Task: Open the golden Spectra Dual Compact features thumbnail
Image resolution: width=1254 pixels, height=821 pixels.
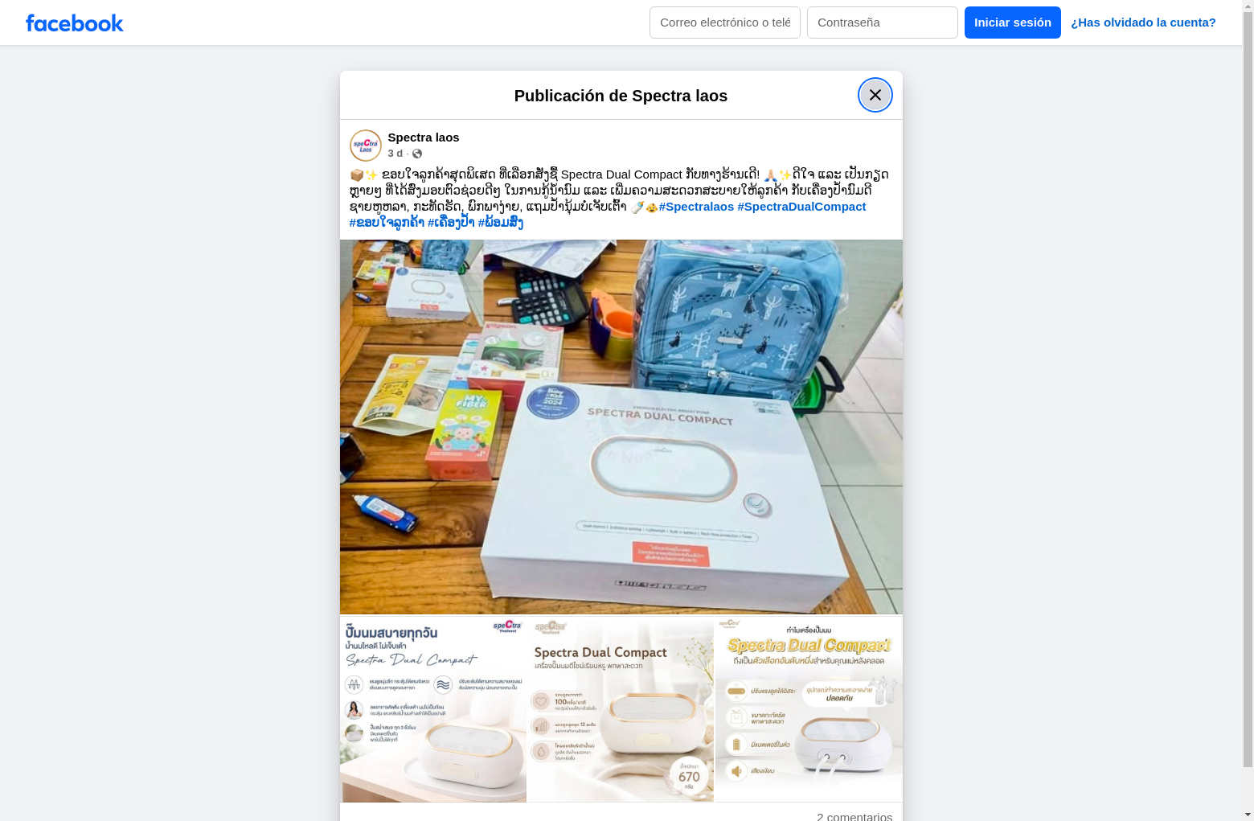Action: click(809, 709)
